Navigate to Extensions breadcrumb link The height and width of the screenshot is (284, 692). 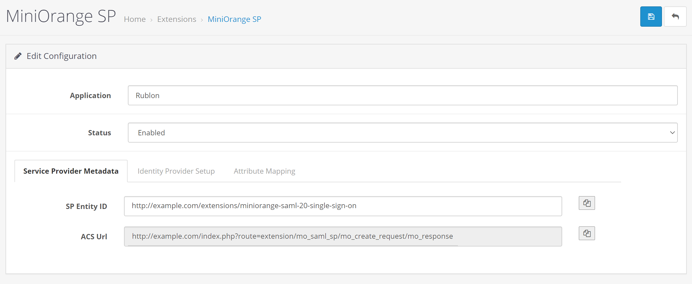point(177,19)
